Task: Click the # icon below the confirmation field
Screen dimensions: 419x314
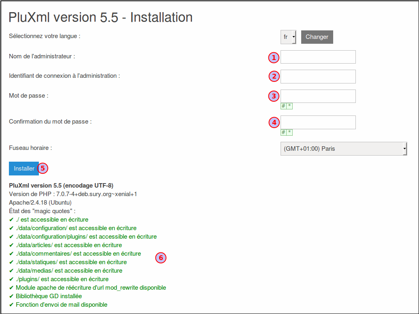Action: click(283, 132)
